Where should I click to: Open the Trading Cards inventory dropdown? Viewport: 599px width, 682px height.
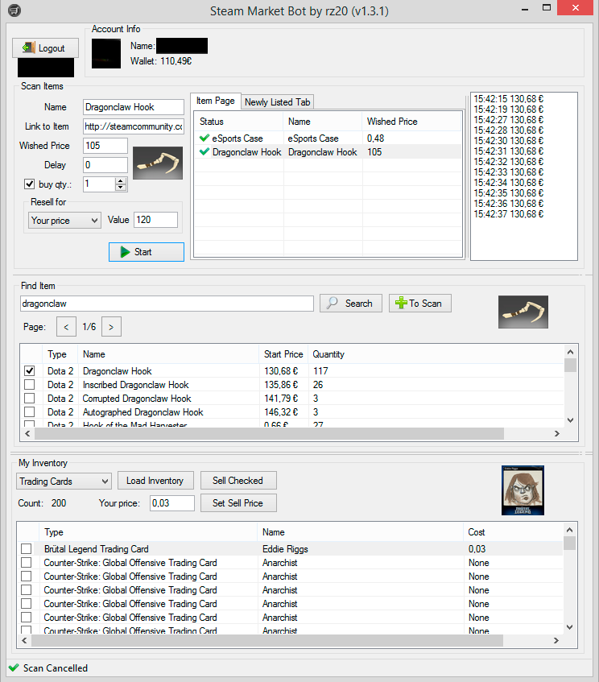(64, 481)
